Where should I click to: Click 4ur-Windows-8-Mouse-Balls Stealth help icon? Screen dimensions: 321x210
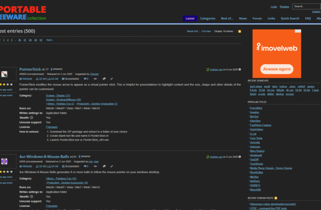tap(32, 197)
